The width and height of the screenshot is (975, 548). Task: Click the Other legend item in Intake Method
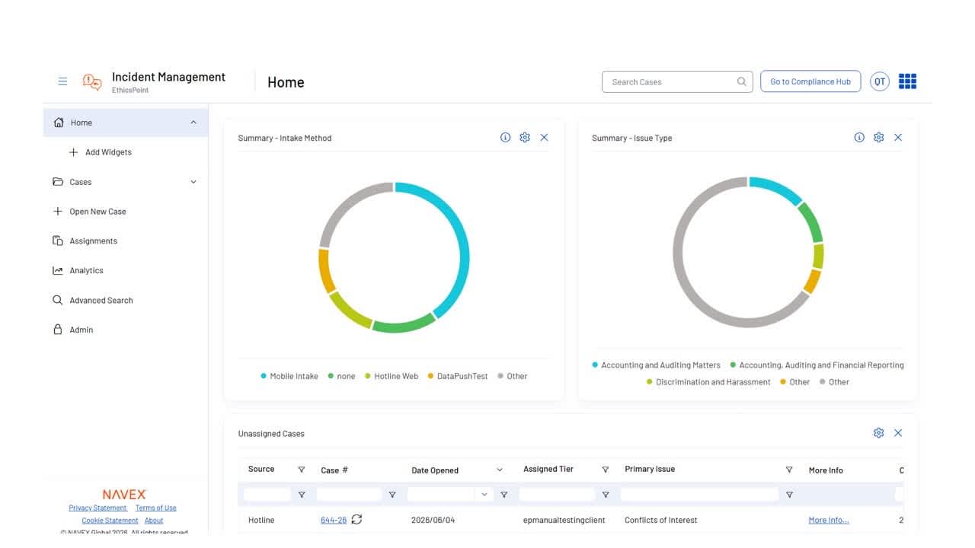(x=512, y=376)
